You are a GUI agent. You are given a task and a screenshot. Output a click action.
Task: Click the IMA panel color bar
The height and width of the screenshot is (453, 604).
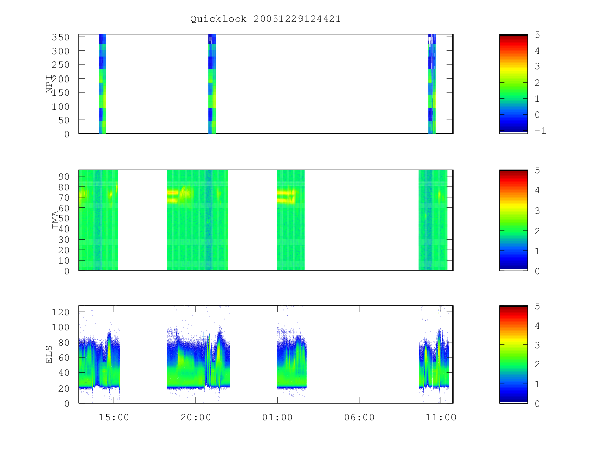[513, 220]
